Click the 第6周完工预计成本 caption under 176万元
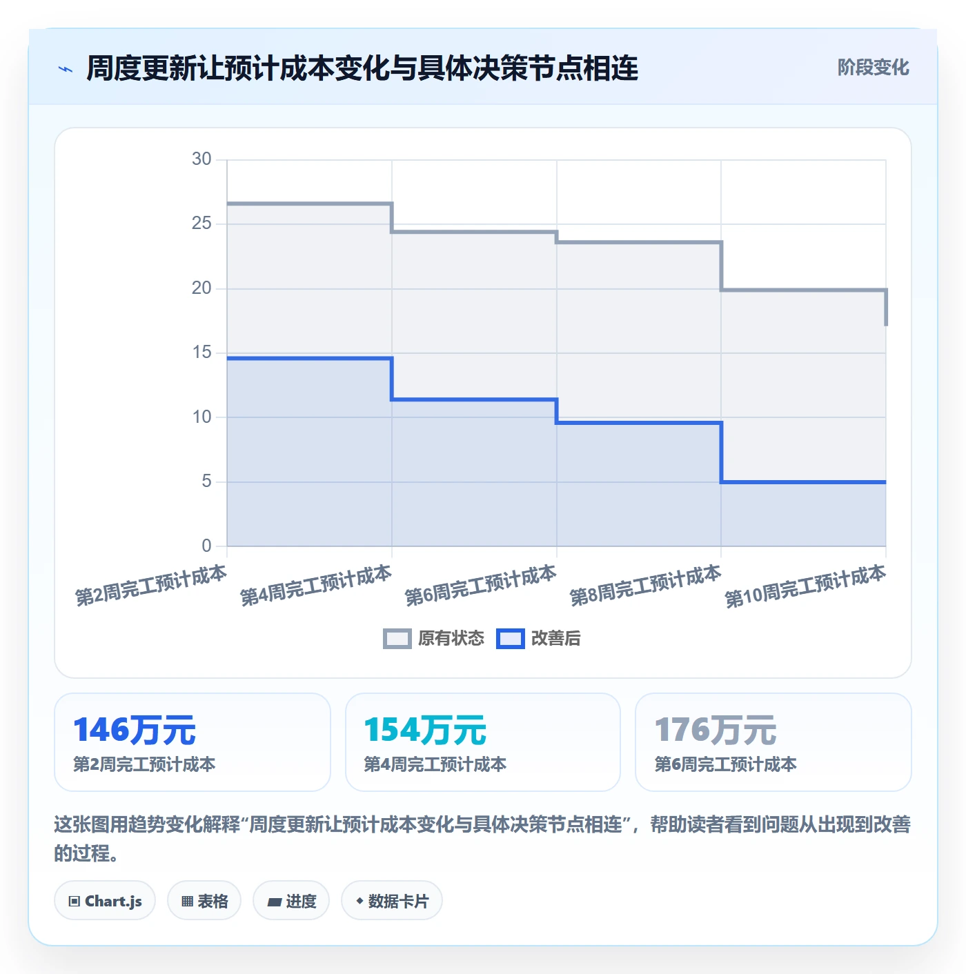Image resolution: width=966 pixels, height=974 pixels. coord(726,764)
